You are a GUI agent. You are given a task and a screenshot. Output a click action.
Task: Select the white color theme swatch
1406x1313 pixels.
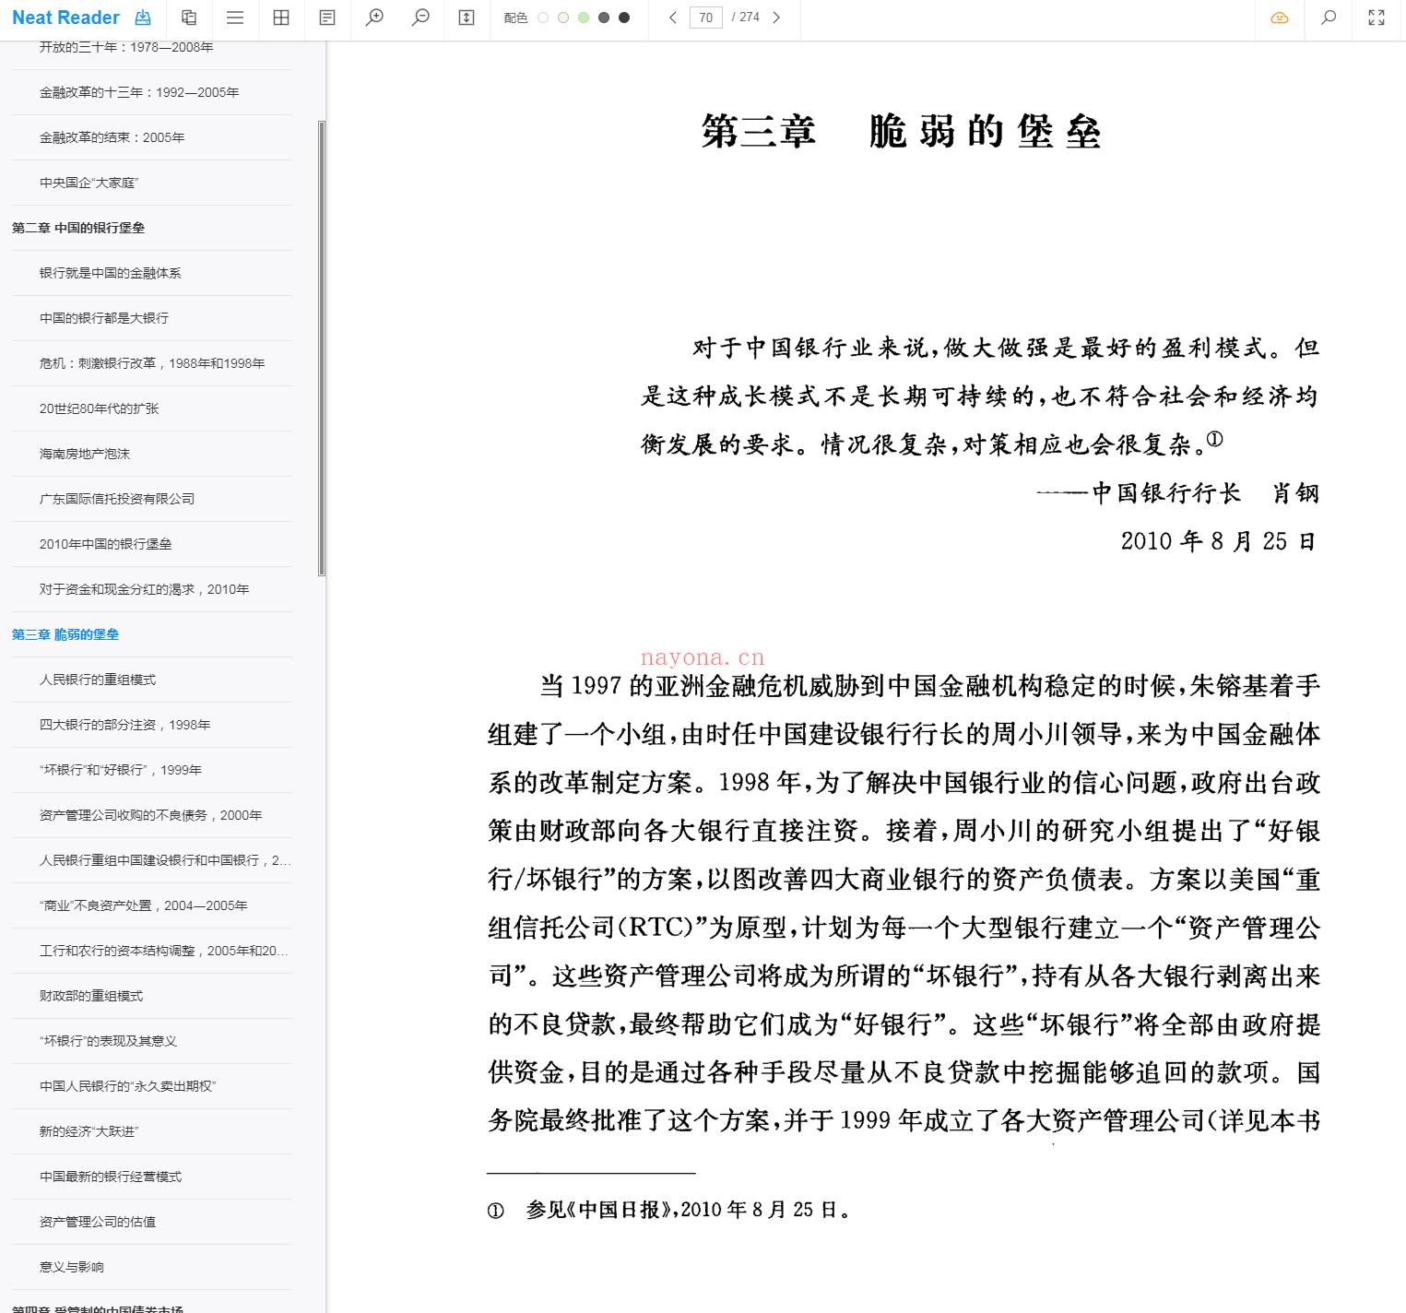point(543,18)
